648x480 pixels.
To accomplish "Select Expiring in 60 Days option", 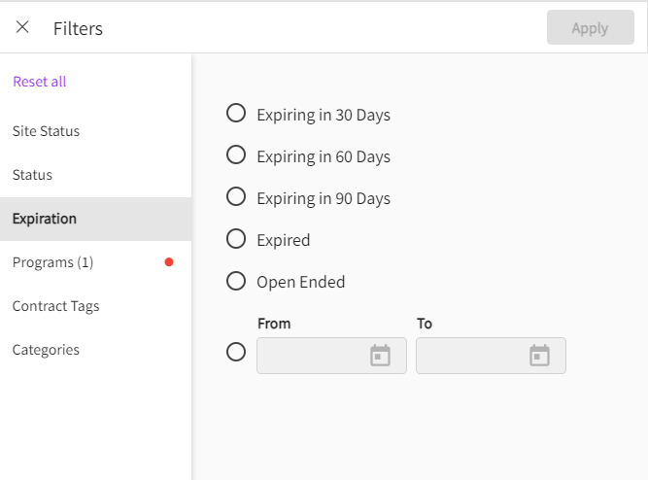I will pos(235,155).
